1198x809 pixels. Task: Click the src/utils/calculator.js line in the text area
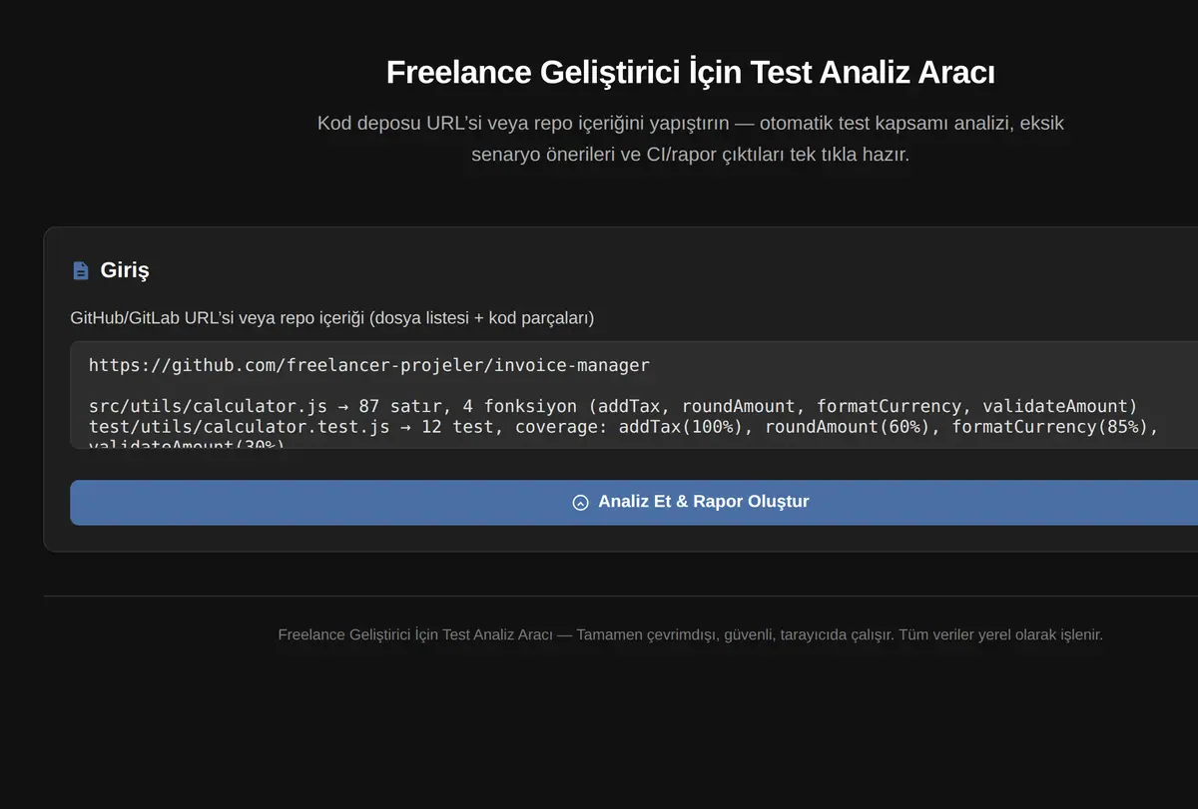pyautogui.click(x=613, y=406)
